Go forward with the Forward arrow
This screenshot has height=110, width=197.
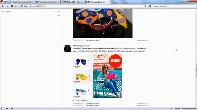(7, 6)
